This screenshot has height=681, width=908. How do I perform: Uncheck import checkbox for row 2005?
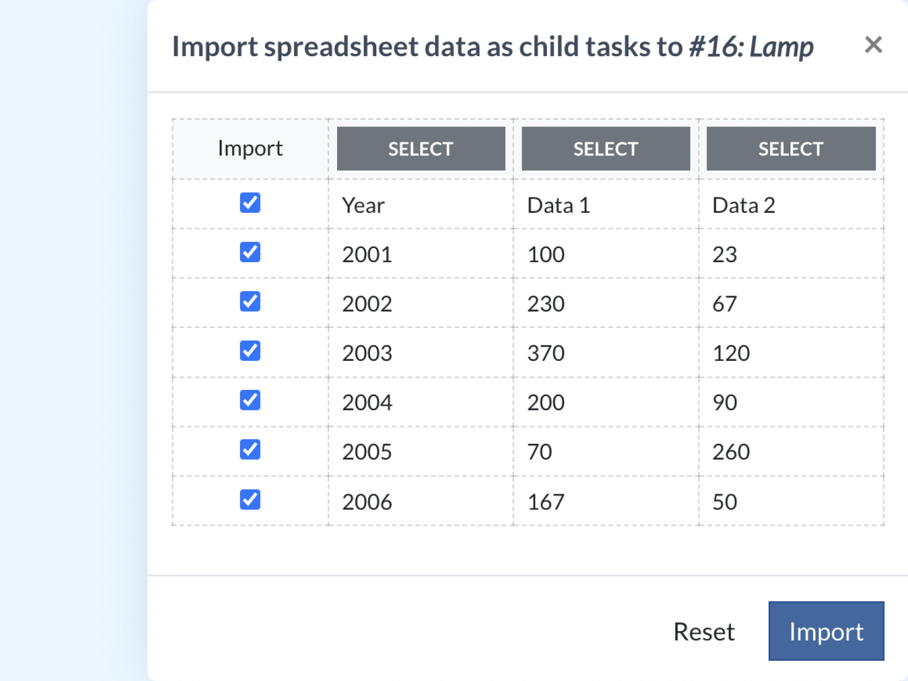[x=250, y=449]
